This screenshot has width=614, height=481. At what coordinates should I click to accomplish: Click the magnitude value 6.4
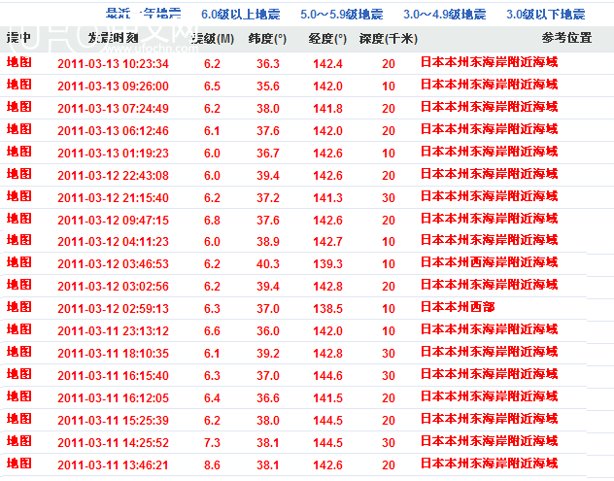coord(212,398)
